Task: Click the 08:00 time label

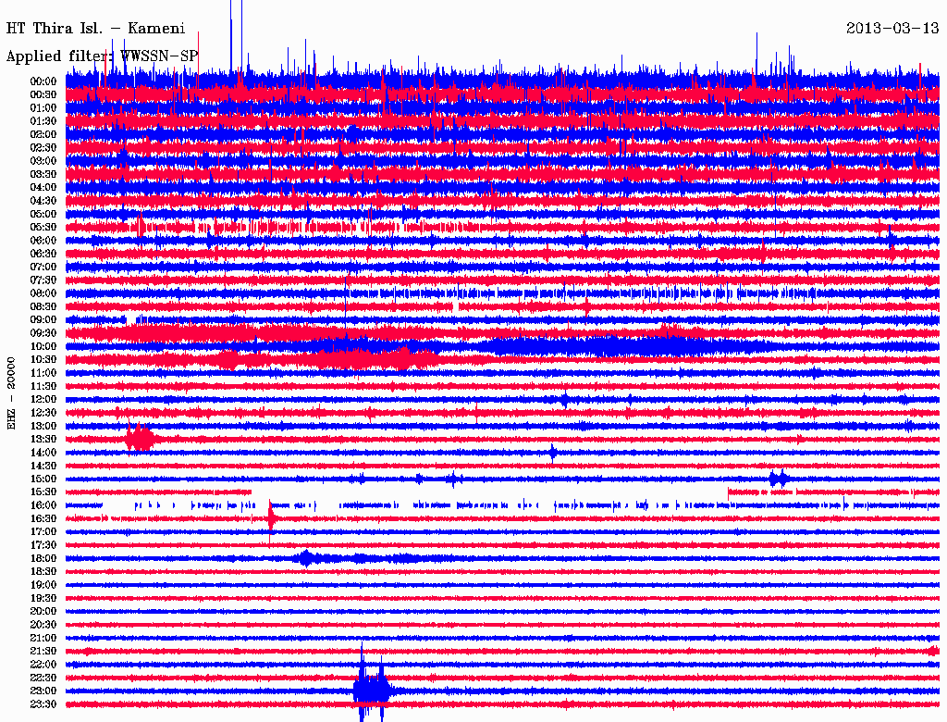Action: pos(43,293)
